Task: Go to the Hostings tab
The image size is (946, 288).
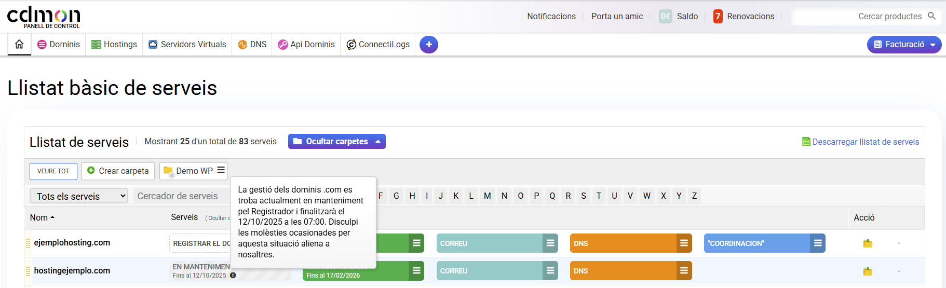Action: coord(114,45)
